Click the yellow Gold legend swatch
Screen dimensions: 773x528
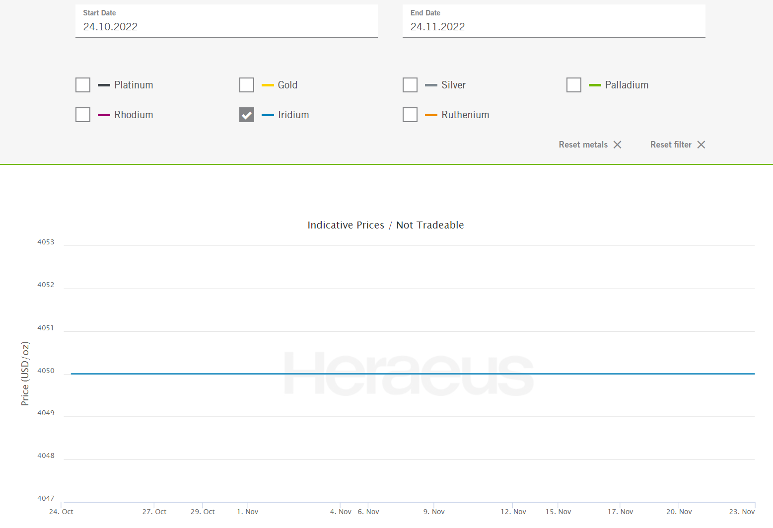click(x=268, y=85)
